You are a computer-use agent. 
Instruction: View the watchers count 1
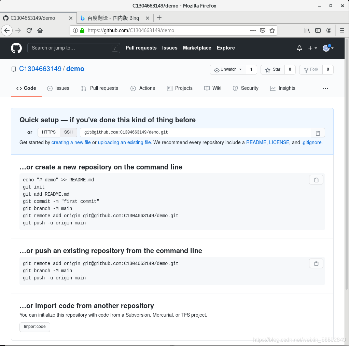(x=251, y=69)
